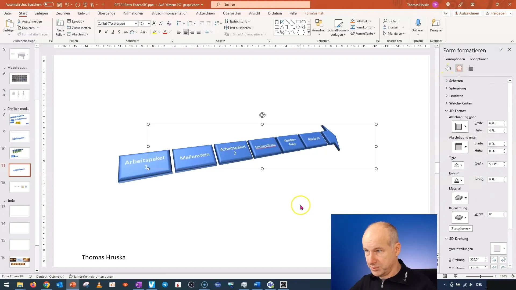This screenshot has height=290, width=516.
Task: Expand the 3D-Format section
Action: click(x=457, y=110)
